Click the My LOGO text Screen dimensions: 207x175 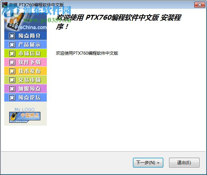[24, 109]
